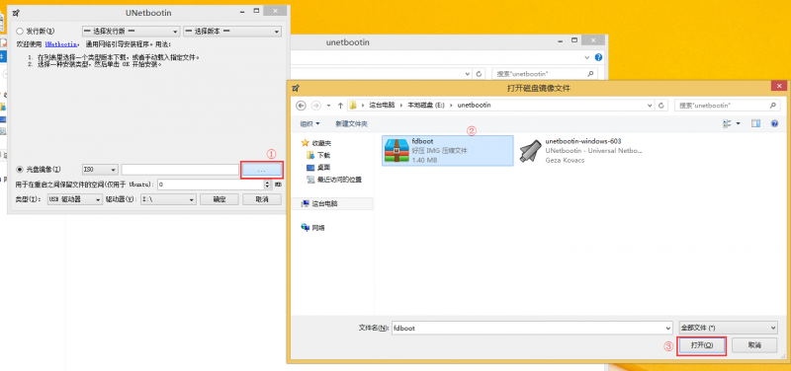Click the forward arrow in the file dialog
791x371 pixels.
click(x=316, y=106)
